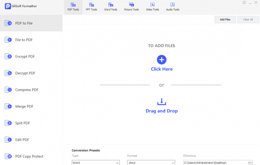Click the Decrypt PDF unlock icon
Viewport: 260px width, 165px height.
pyautogui.click(x=8, y=73)
